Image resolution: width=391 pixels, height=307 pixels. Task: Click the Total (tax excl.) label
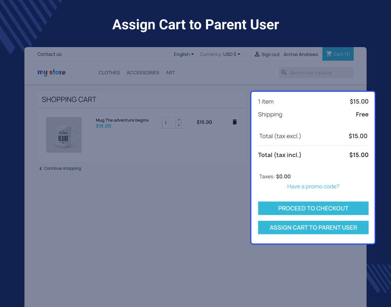[x=280, y=136]
